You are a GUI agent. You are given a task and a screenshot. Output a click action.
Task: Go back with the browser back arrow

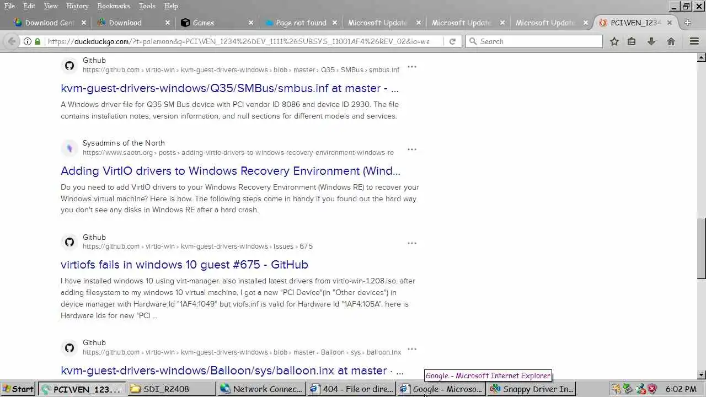tap(11, 41)
